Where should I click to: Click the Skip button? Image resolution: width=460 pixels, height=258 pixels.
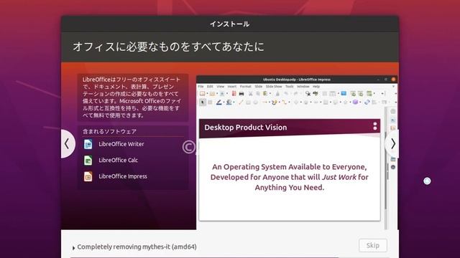point(372,245)
